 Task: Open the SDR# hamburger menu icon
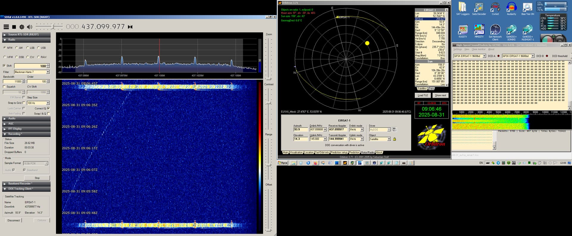(6, 27)
